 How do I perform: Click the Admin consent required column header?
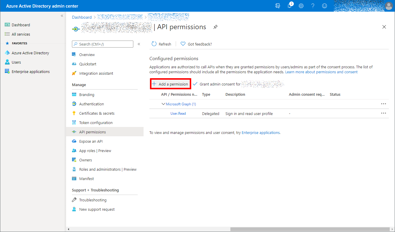pyautogui.click(x=307, y=95)
